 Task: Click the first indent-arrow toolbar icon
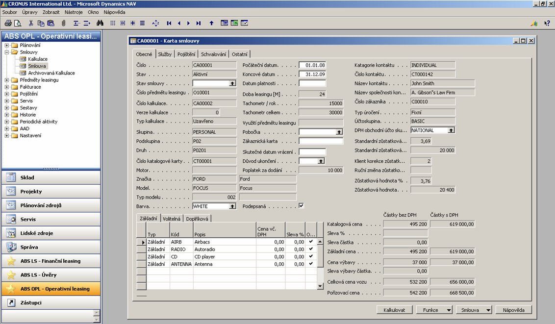click(x=76, y=24)
